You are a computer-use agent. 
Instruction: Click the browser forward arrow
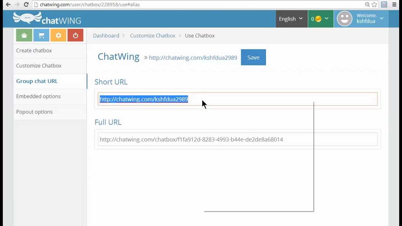pos(17,4)
